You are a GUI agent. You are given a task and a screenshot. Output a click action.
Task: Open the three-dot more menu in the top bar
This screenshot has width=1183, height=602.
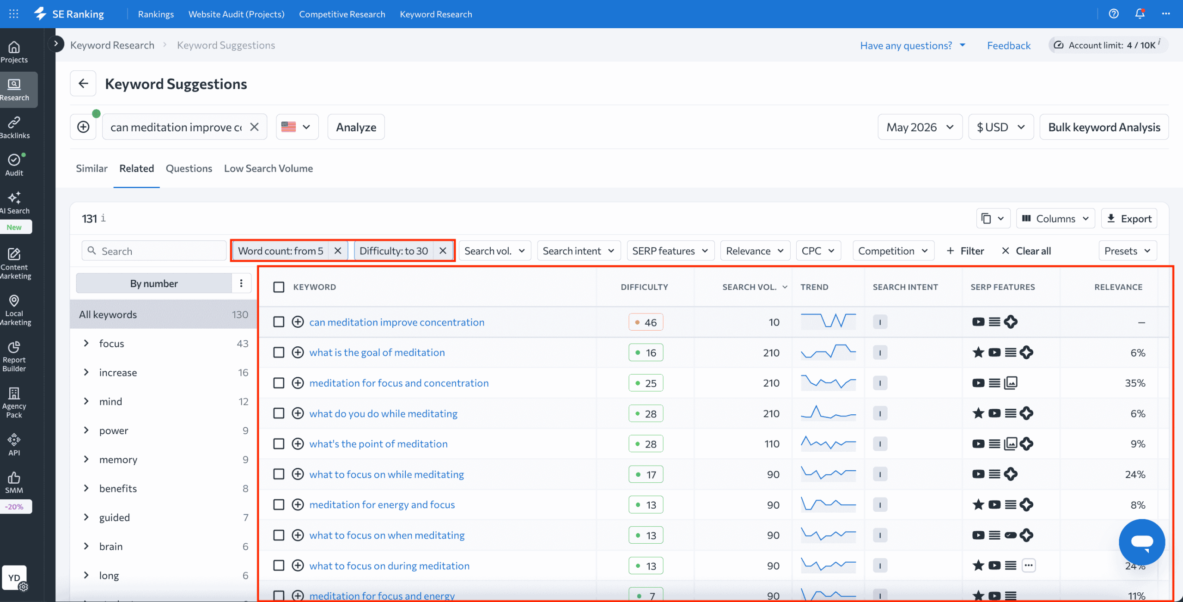click(x=1166, y=14)
